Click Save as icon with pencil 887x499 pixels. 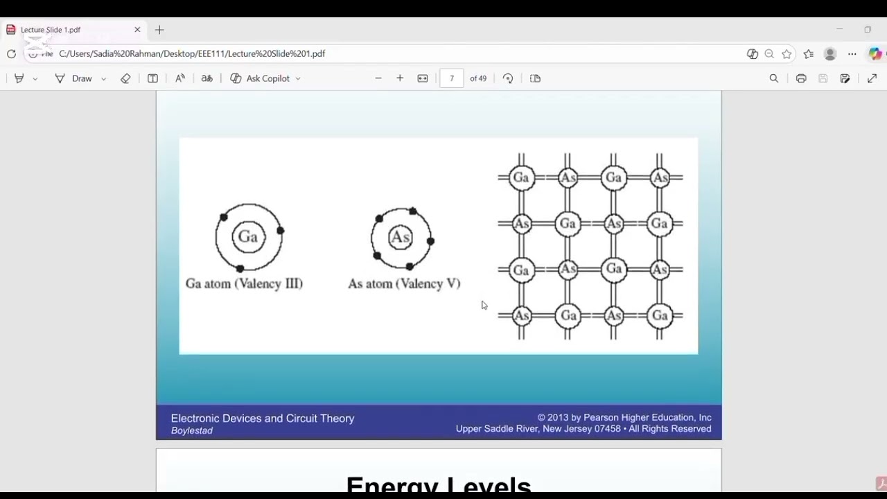845,78
